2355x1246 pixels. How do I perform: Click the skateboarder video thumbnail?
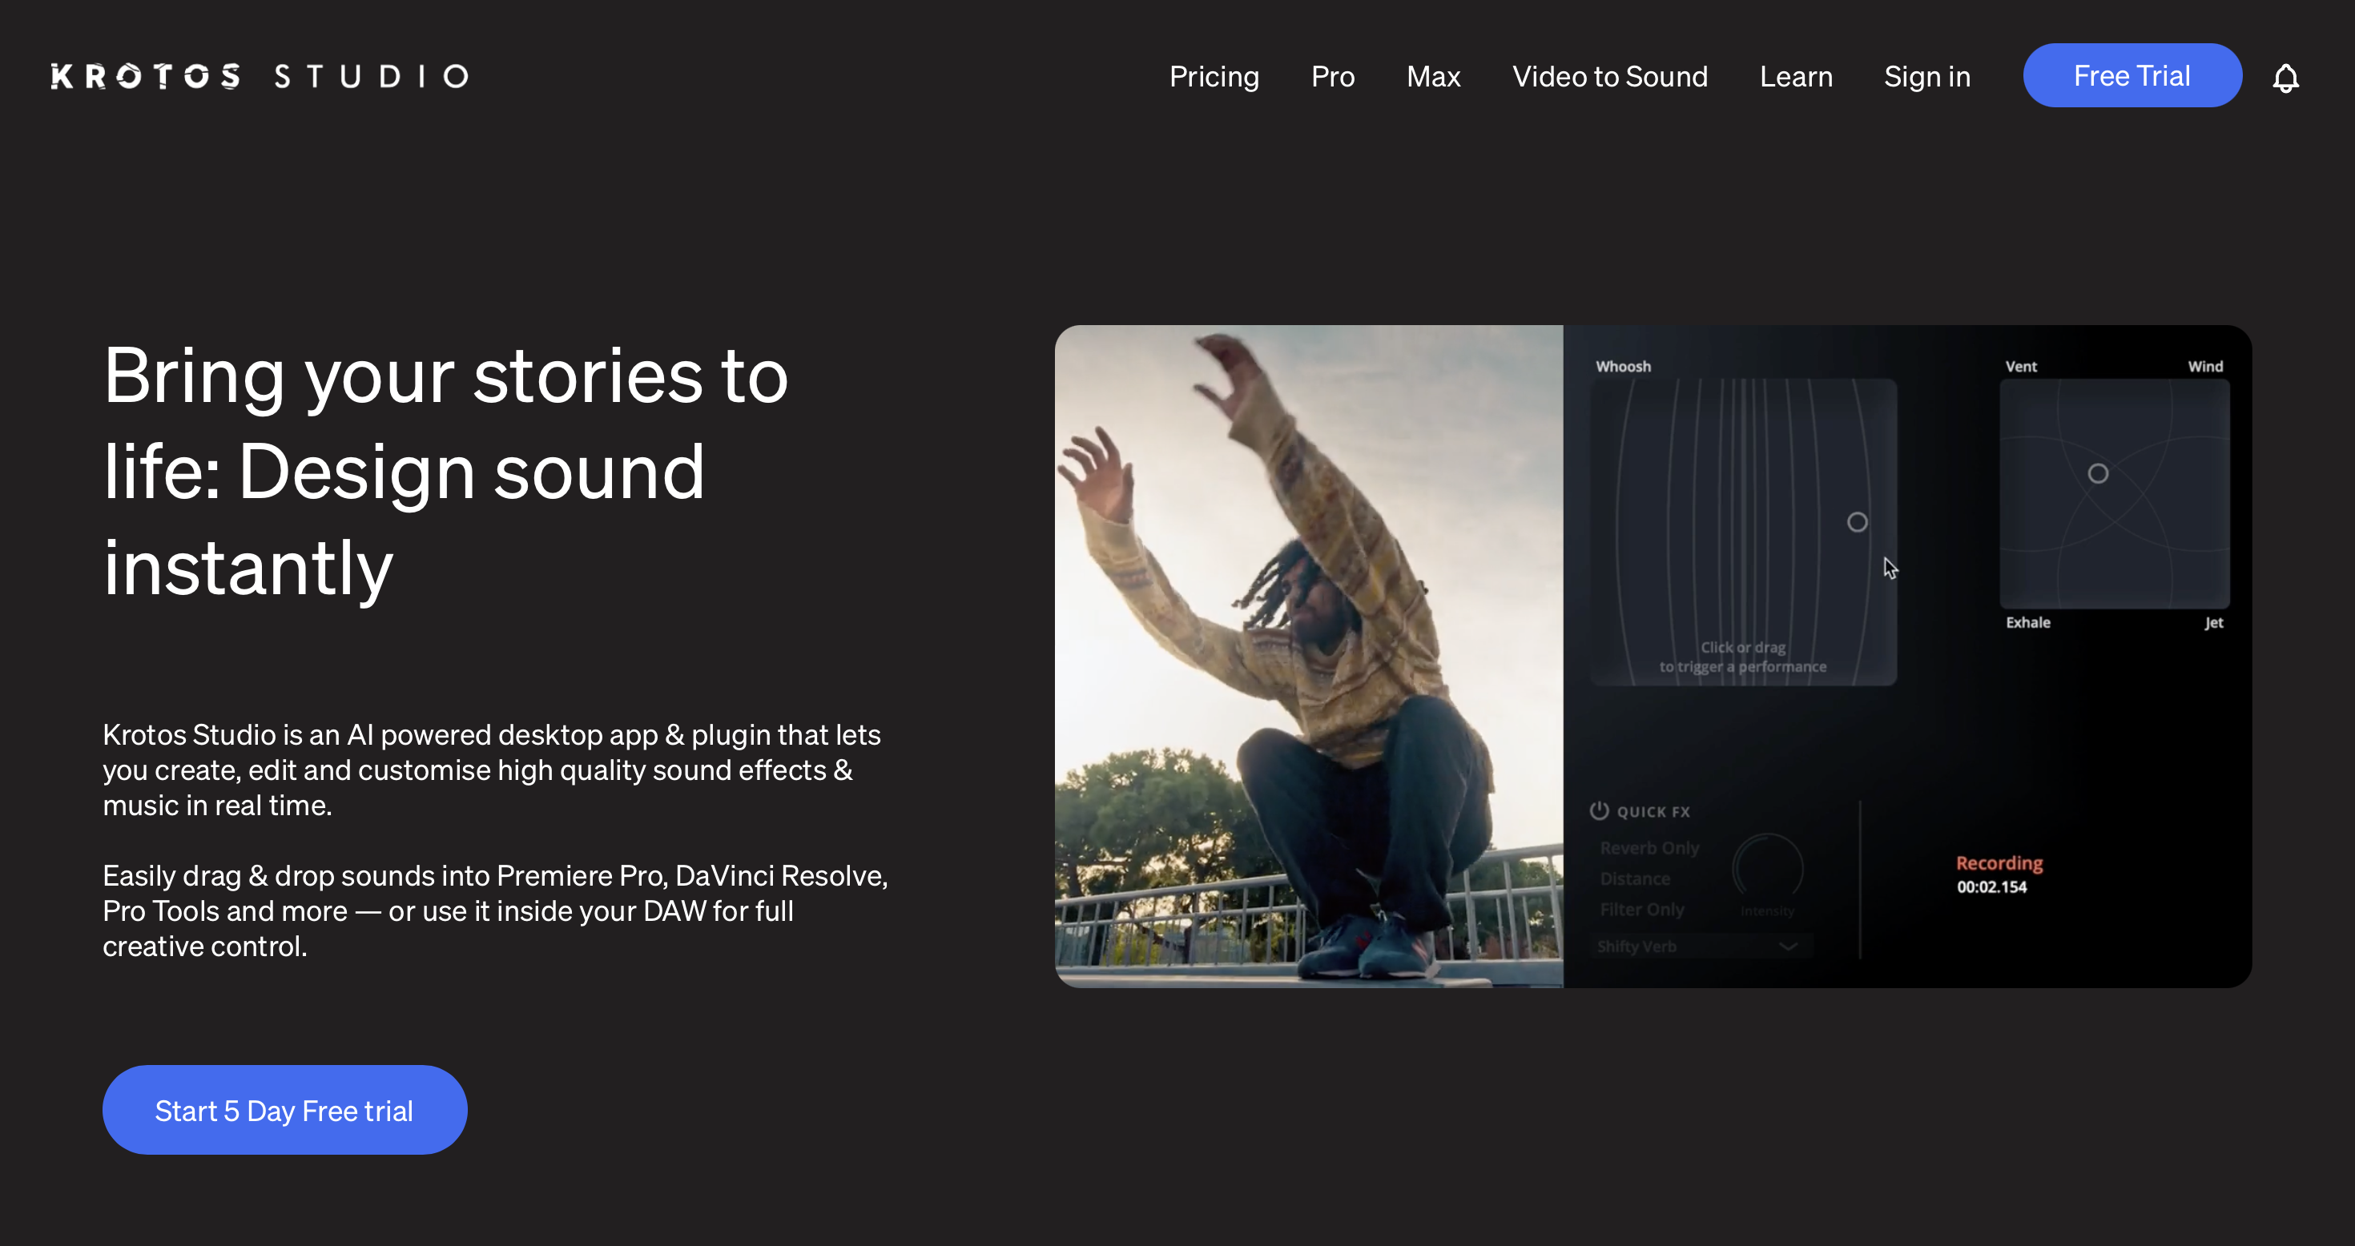tap(1308, 656)
